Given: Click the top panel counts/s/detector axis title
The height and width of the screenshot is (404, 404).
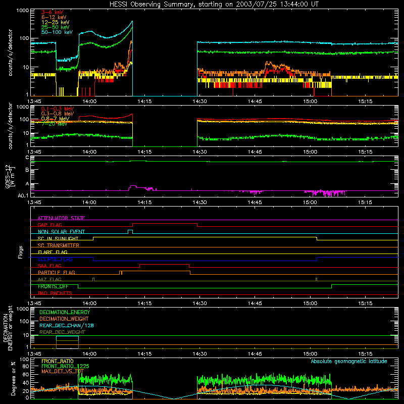Looking at the screenshot, I should (x=10, y=53).
